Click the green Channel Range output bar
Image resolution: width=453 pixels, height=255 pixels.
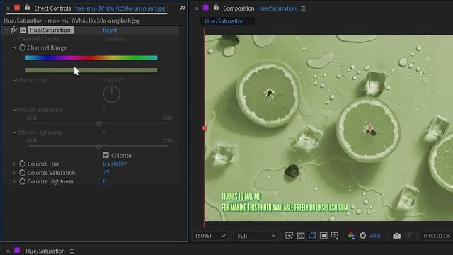(91, 70)
